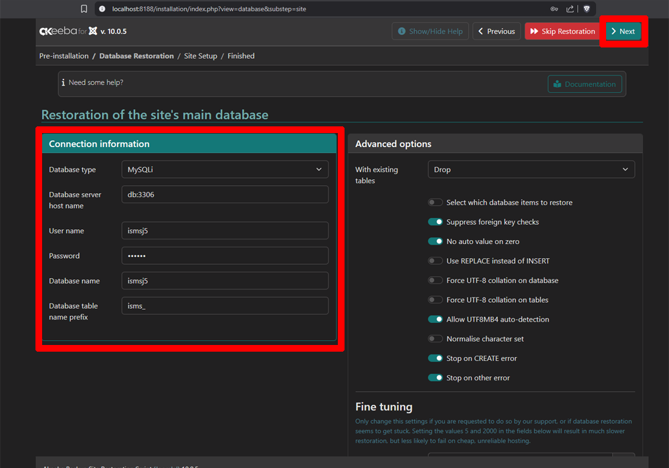Click the browser bookmark icon
The width and height of the screenshot is (669, 468).
[x=84, y=9]
